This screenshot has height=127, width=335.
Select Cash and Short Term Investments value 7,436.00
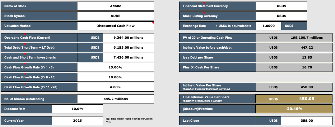[128, 57]
